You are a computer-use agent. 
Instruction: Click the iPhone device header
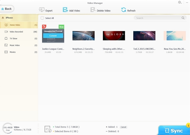click(19, 18)
